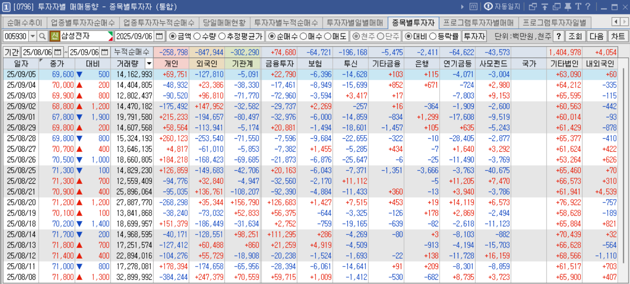Click the 다음 next button
Image resolution: width=630 pixels, height=284 pixels.
[597, 36]
